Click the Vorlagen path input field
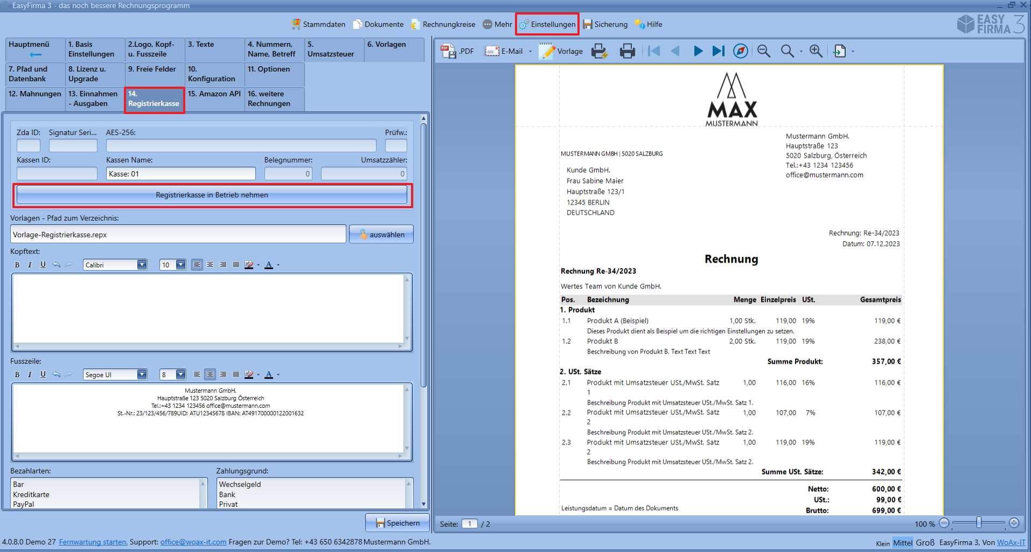 point(178,235)
